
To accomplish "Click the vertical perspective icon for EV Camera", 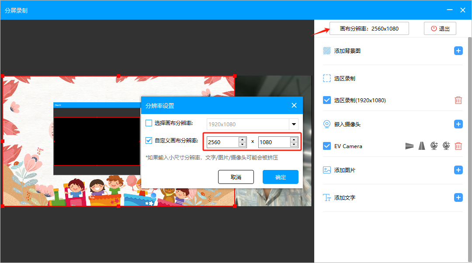I will coord(421,146).
